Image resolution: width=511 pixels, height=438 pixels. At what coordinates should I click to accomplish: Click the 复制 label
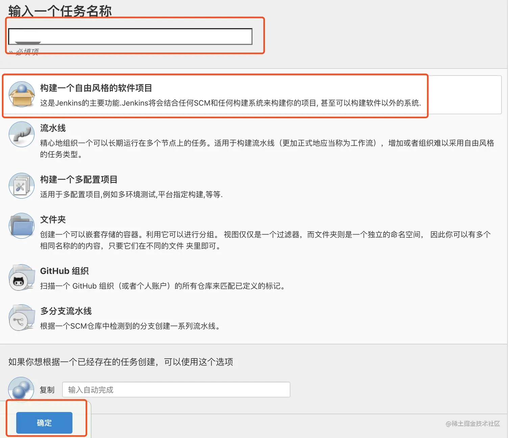click(47, 390)
